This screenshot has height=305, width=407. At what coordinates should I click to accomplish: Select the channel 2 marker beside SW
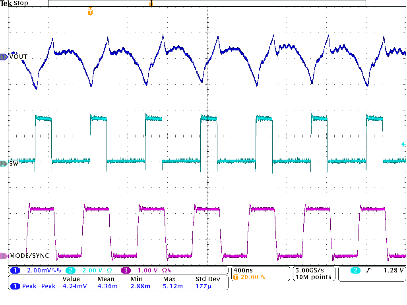click(4, 164)
